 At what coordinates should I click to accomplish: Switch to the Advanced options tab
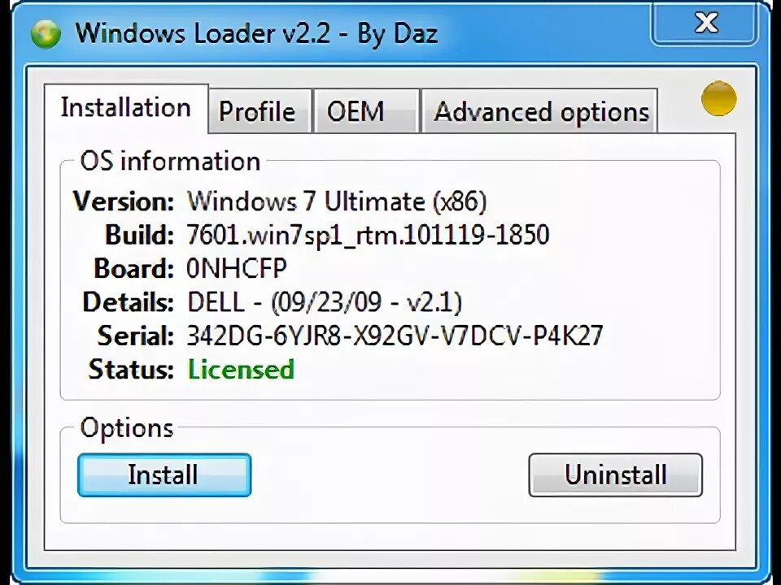[539, 111]
